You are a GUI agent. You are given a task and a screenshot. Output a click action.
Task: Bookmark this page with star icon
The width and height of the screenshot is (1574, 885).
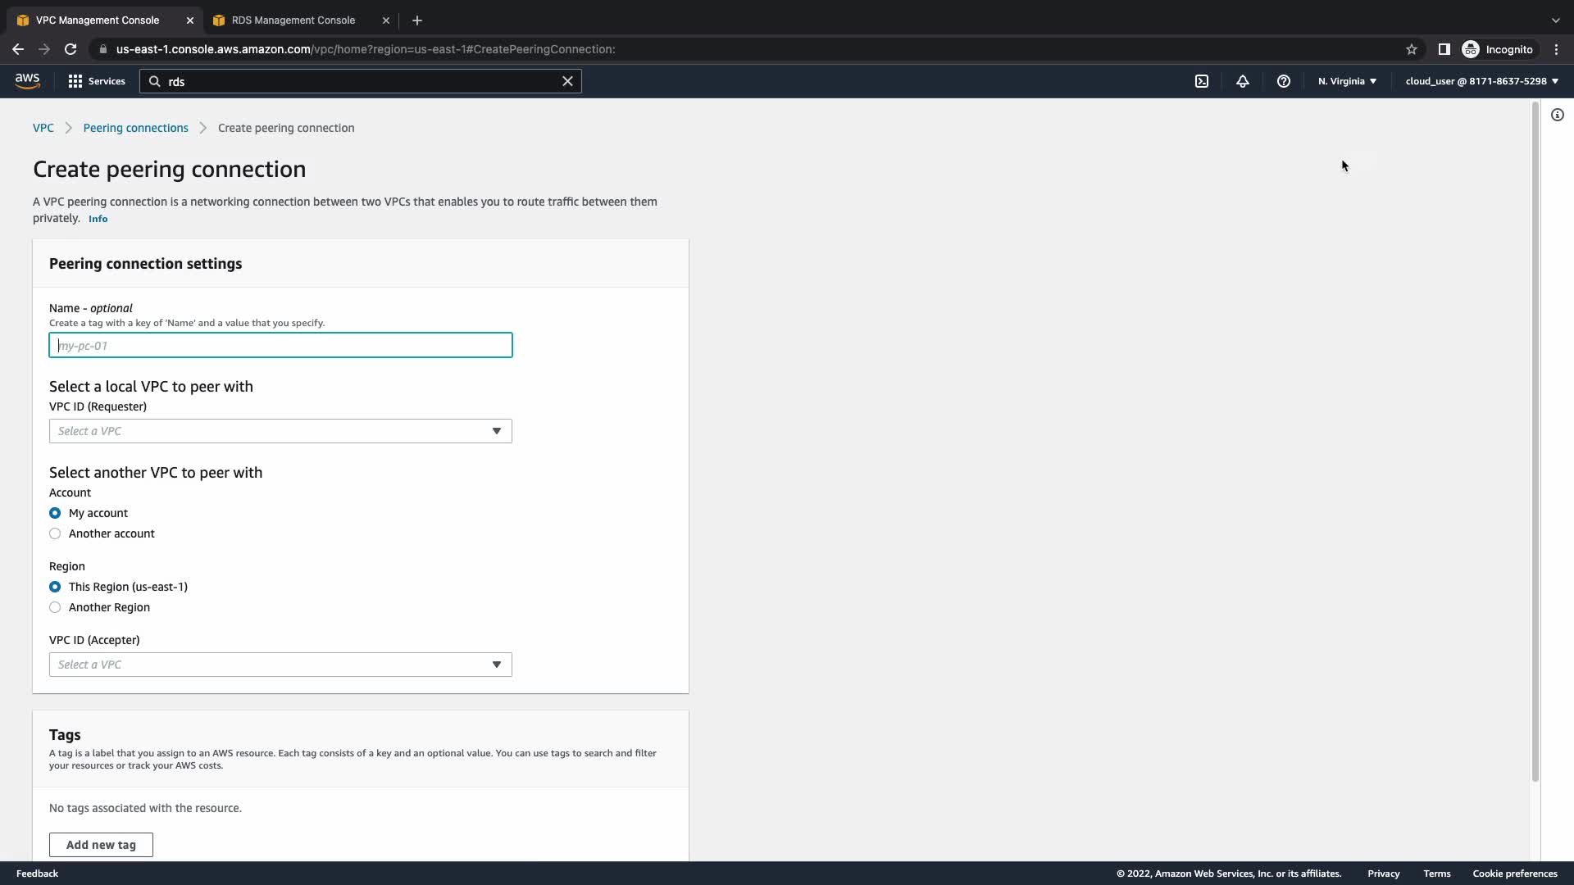[1412, 49]
